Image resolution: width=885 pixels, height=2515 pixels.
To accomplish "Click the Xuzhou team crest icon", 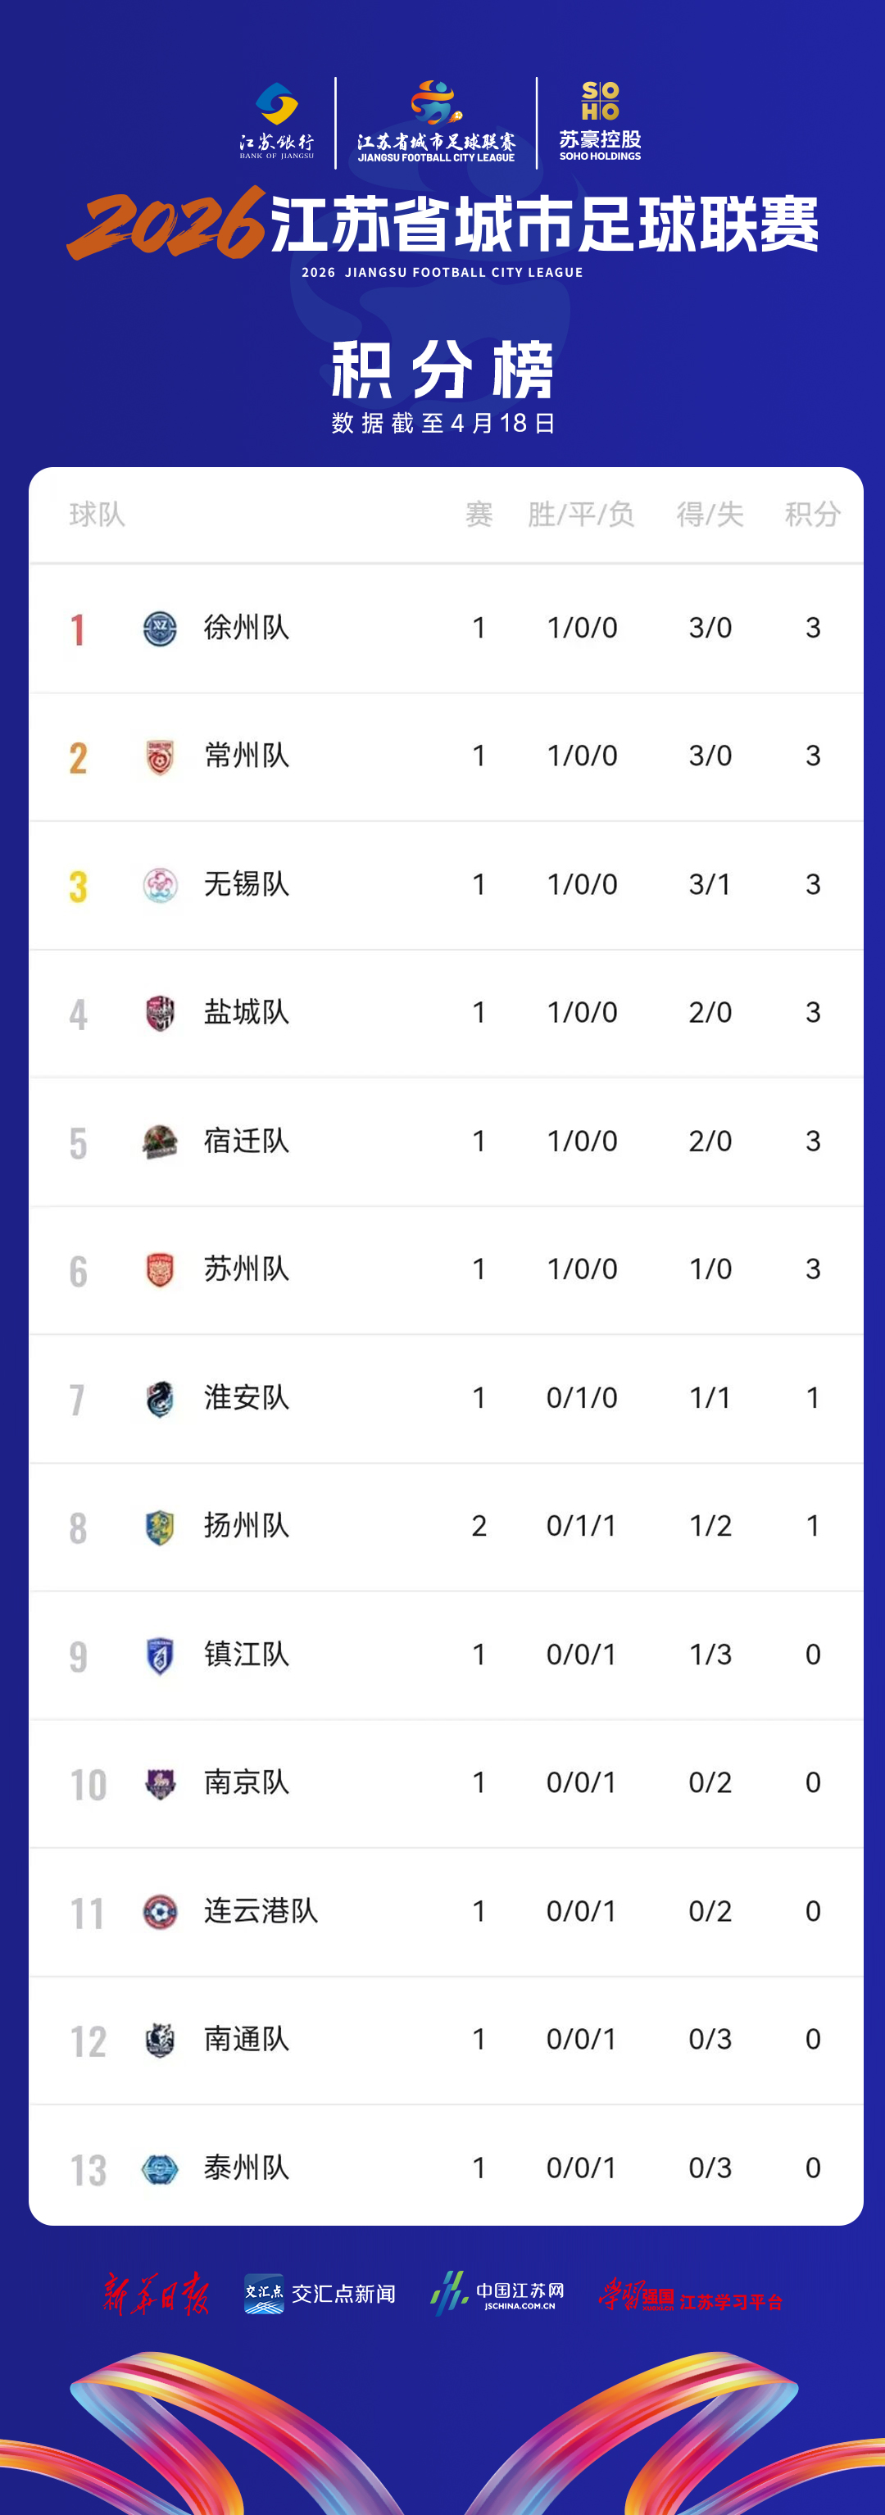I will (x=160, y=628).
